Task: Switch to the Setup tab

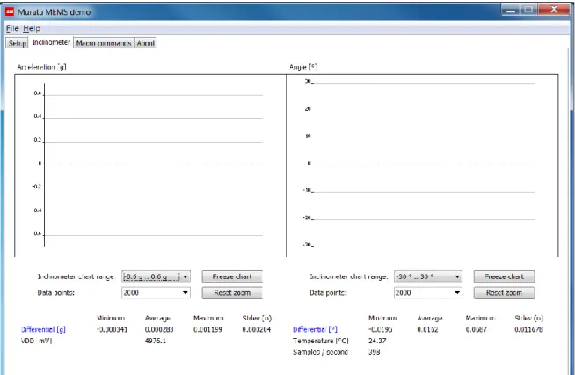Action: coord(18,43)
